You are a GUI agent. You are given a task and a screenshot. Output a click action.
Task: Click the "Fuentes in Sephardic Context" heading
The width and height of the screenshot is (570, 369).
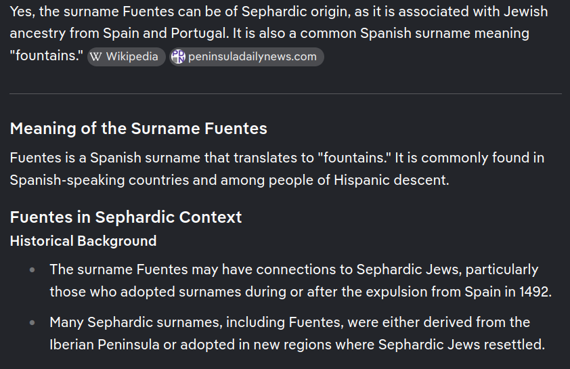tap(126, 217)
